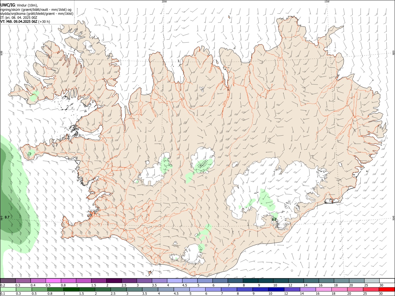Click the UWC/IG title text
The width and height of the screenshot is (395, 296).
8,5
